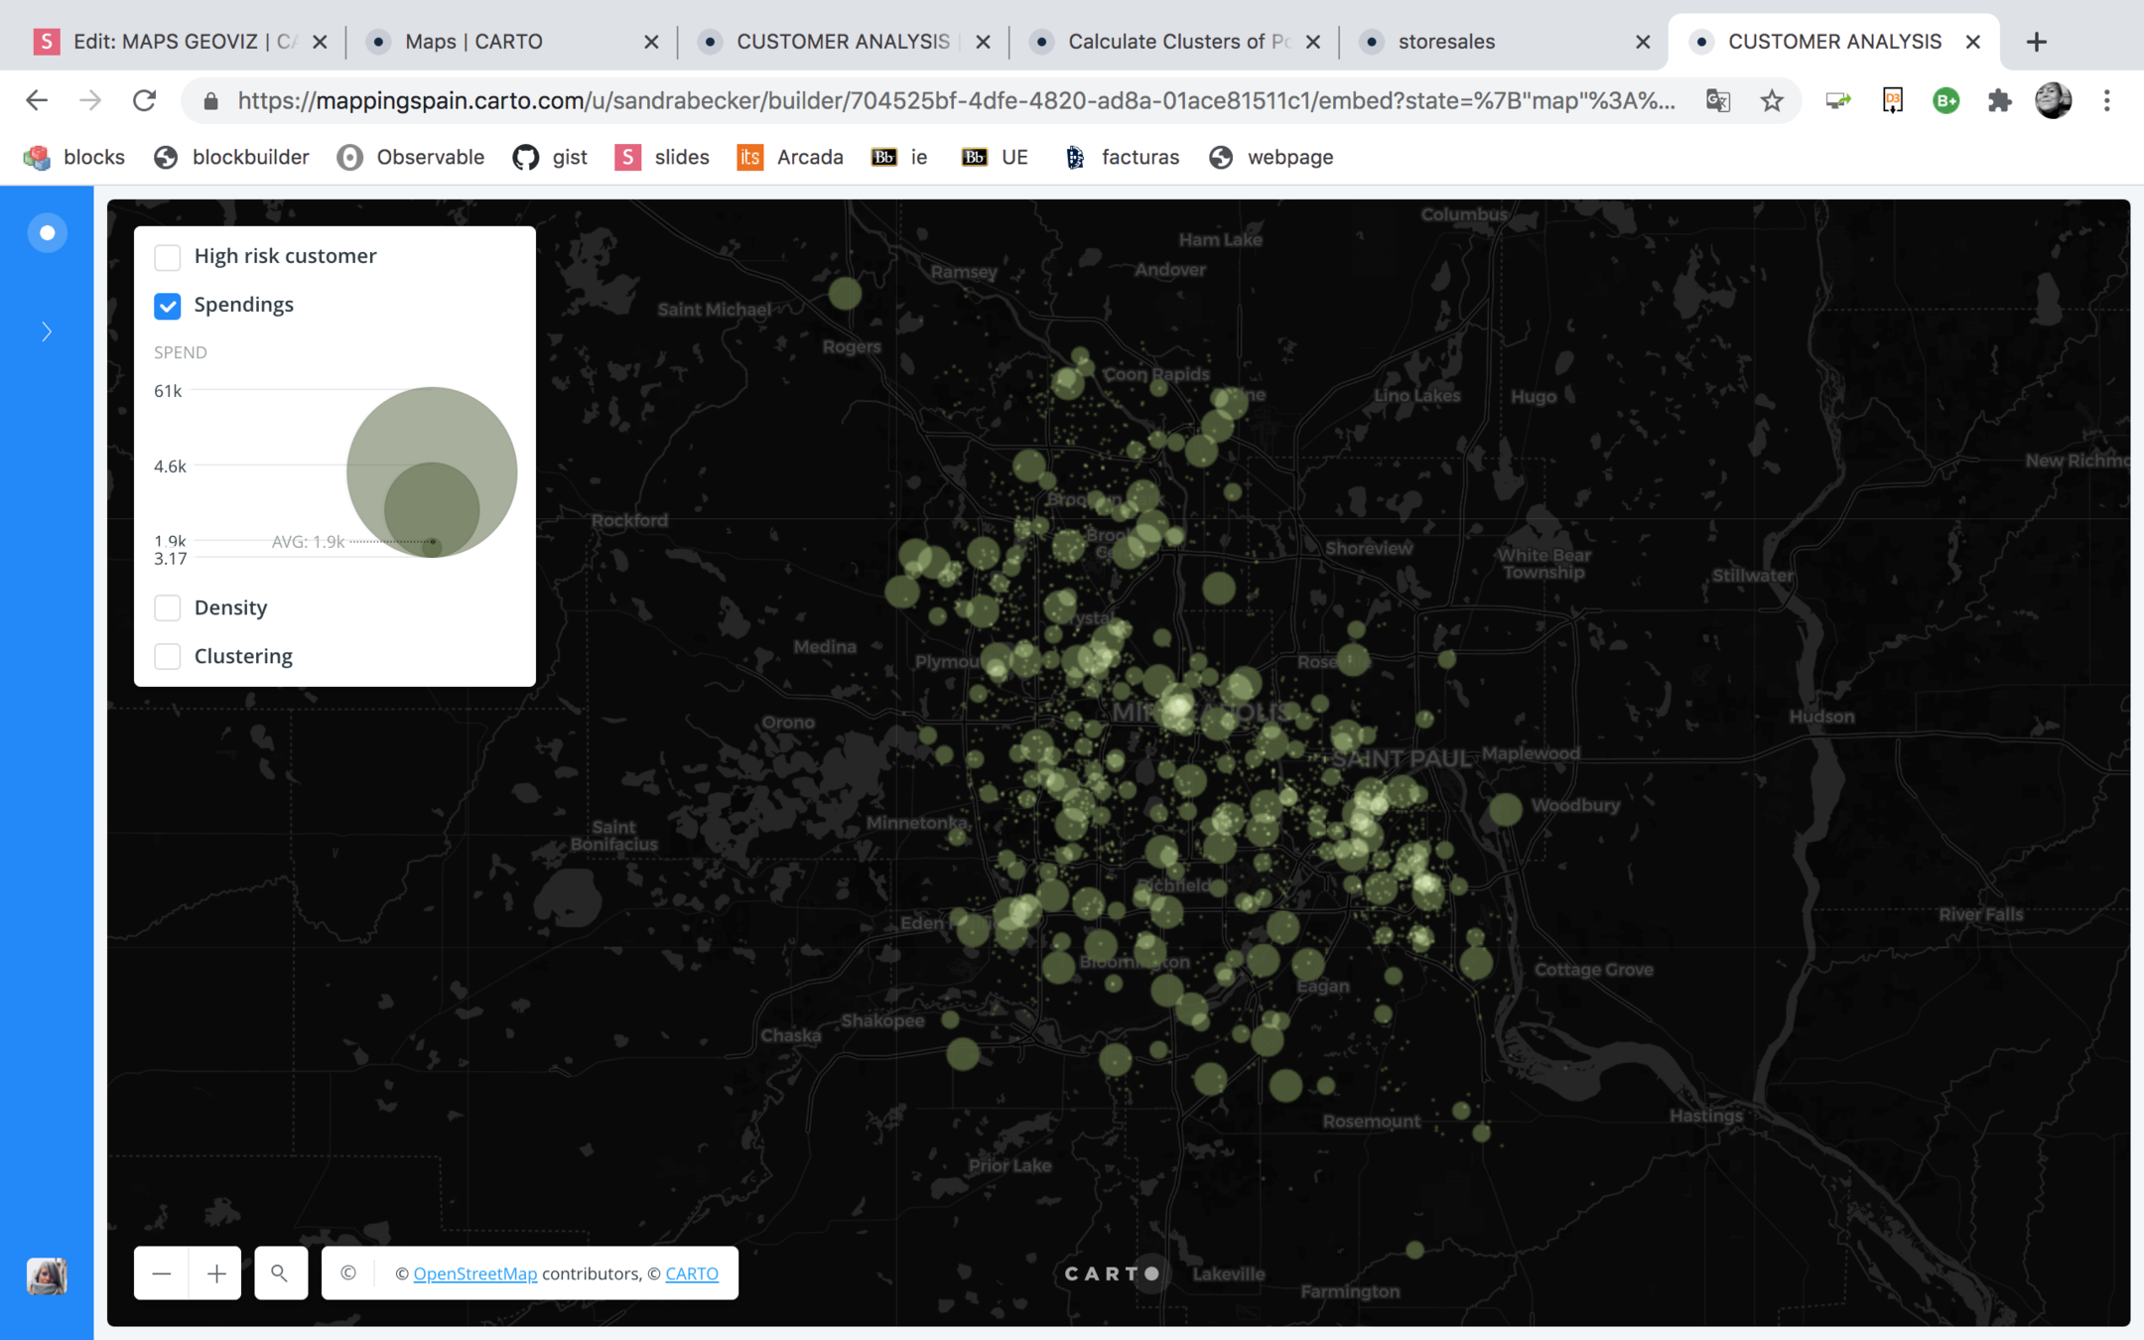Enable the High risk customer layer

168,257
